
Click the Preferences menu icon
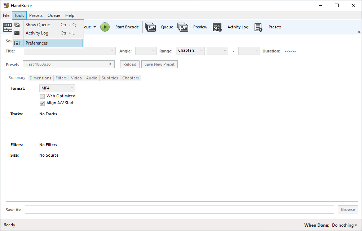click(17, 43)
